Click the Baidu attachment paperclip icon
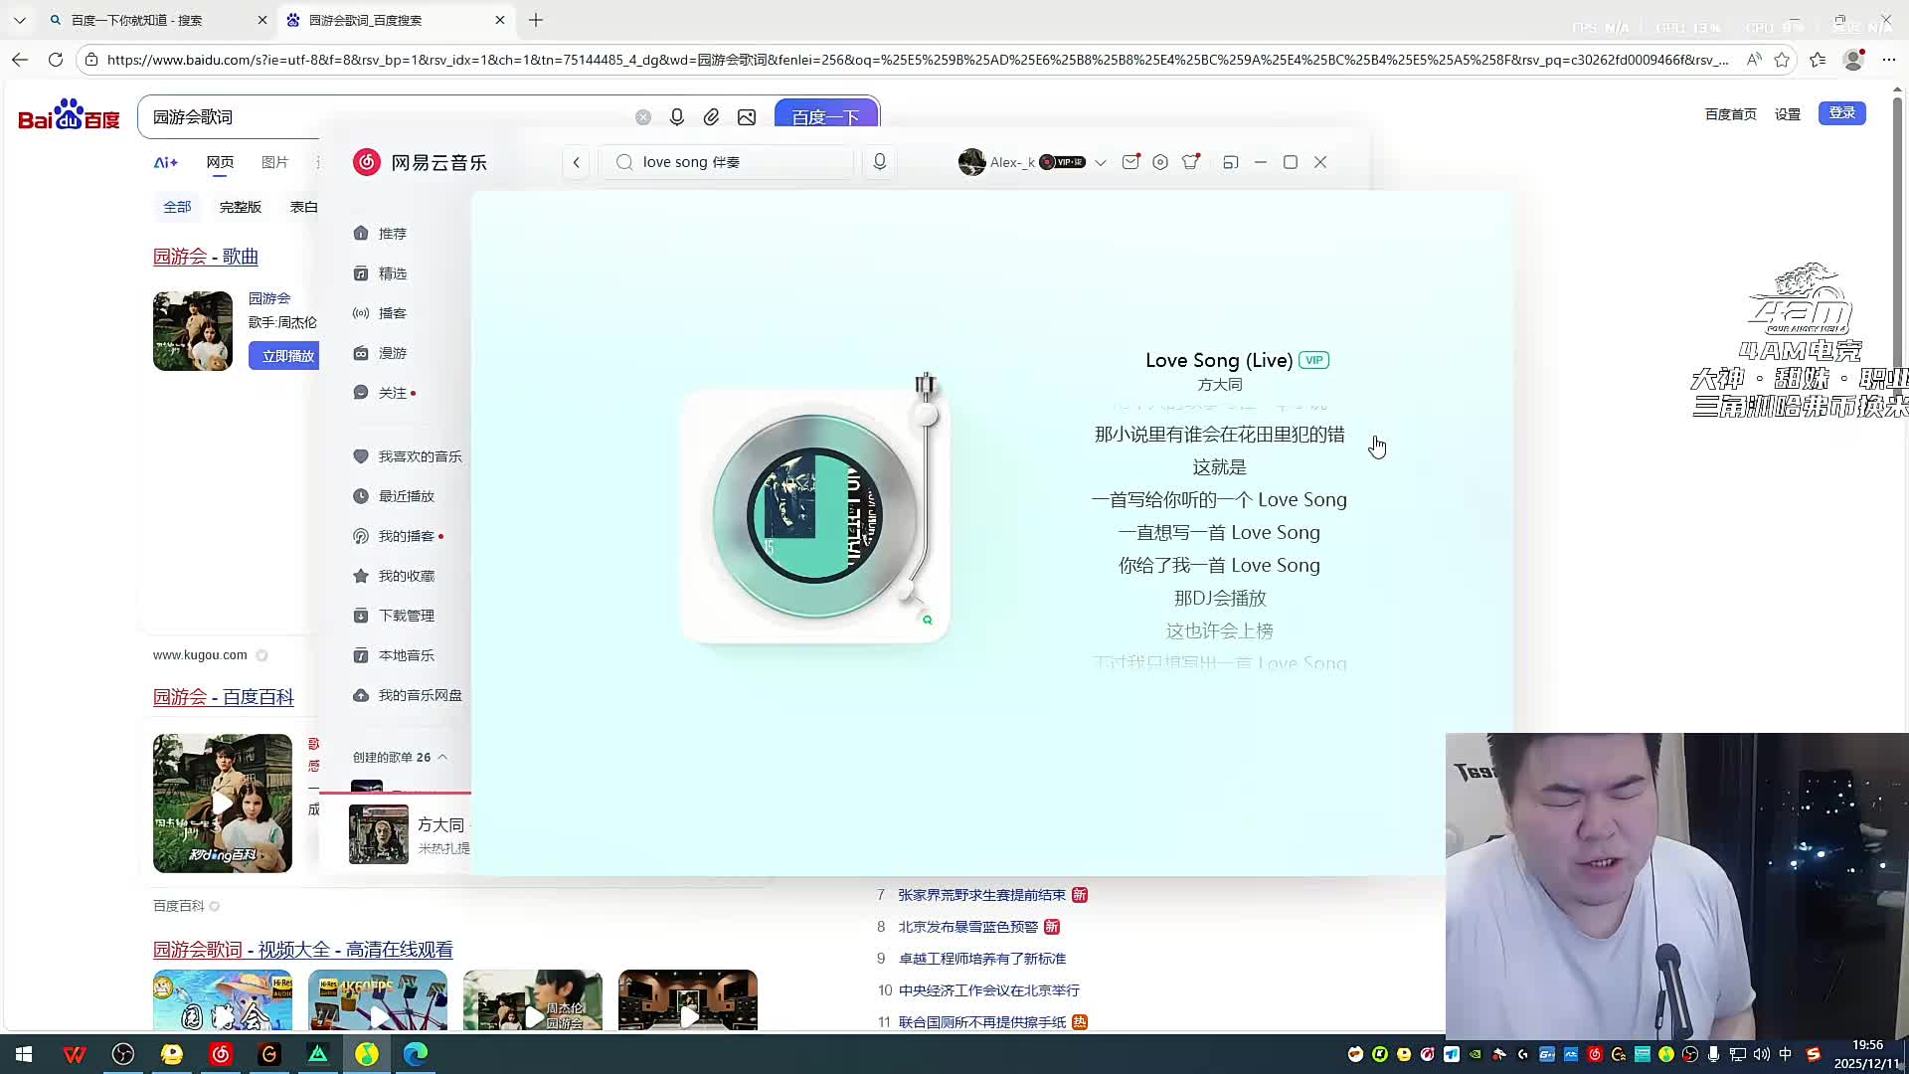Viewport: 1909px width, 1074px height. tap(711, 117)
